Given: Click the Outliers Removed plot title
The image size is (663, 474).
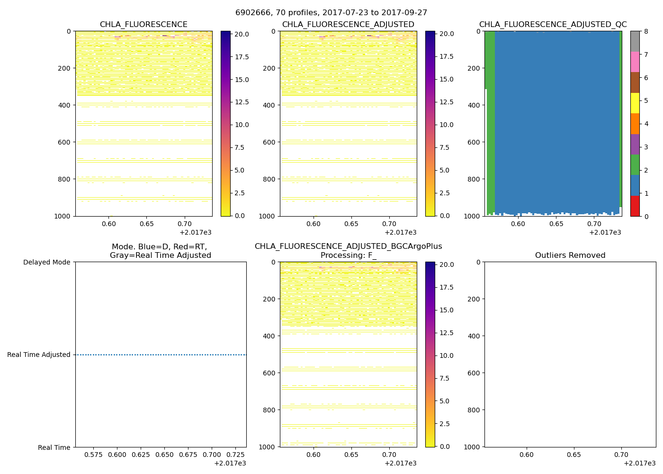Looking at the screenshot, I should (x=570, y=255).
